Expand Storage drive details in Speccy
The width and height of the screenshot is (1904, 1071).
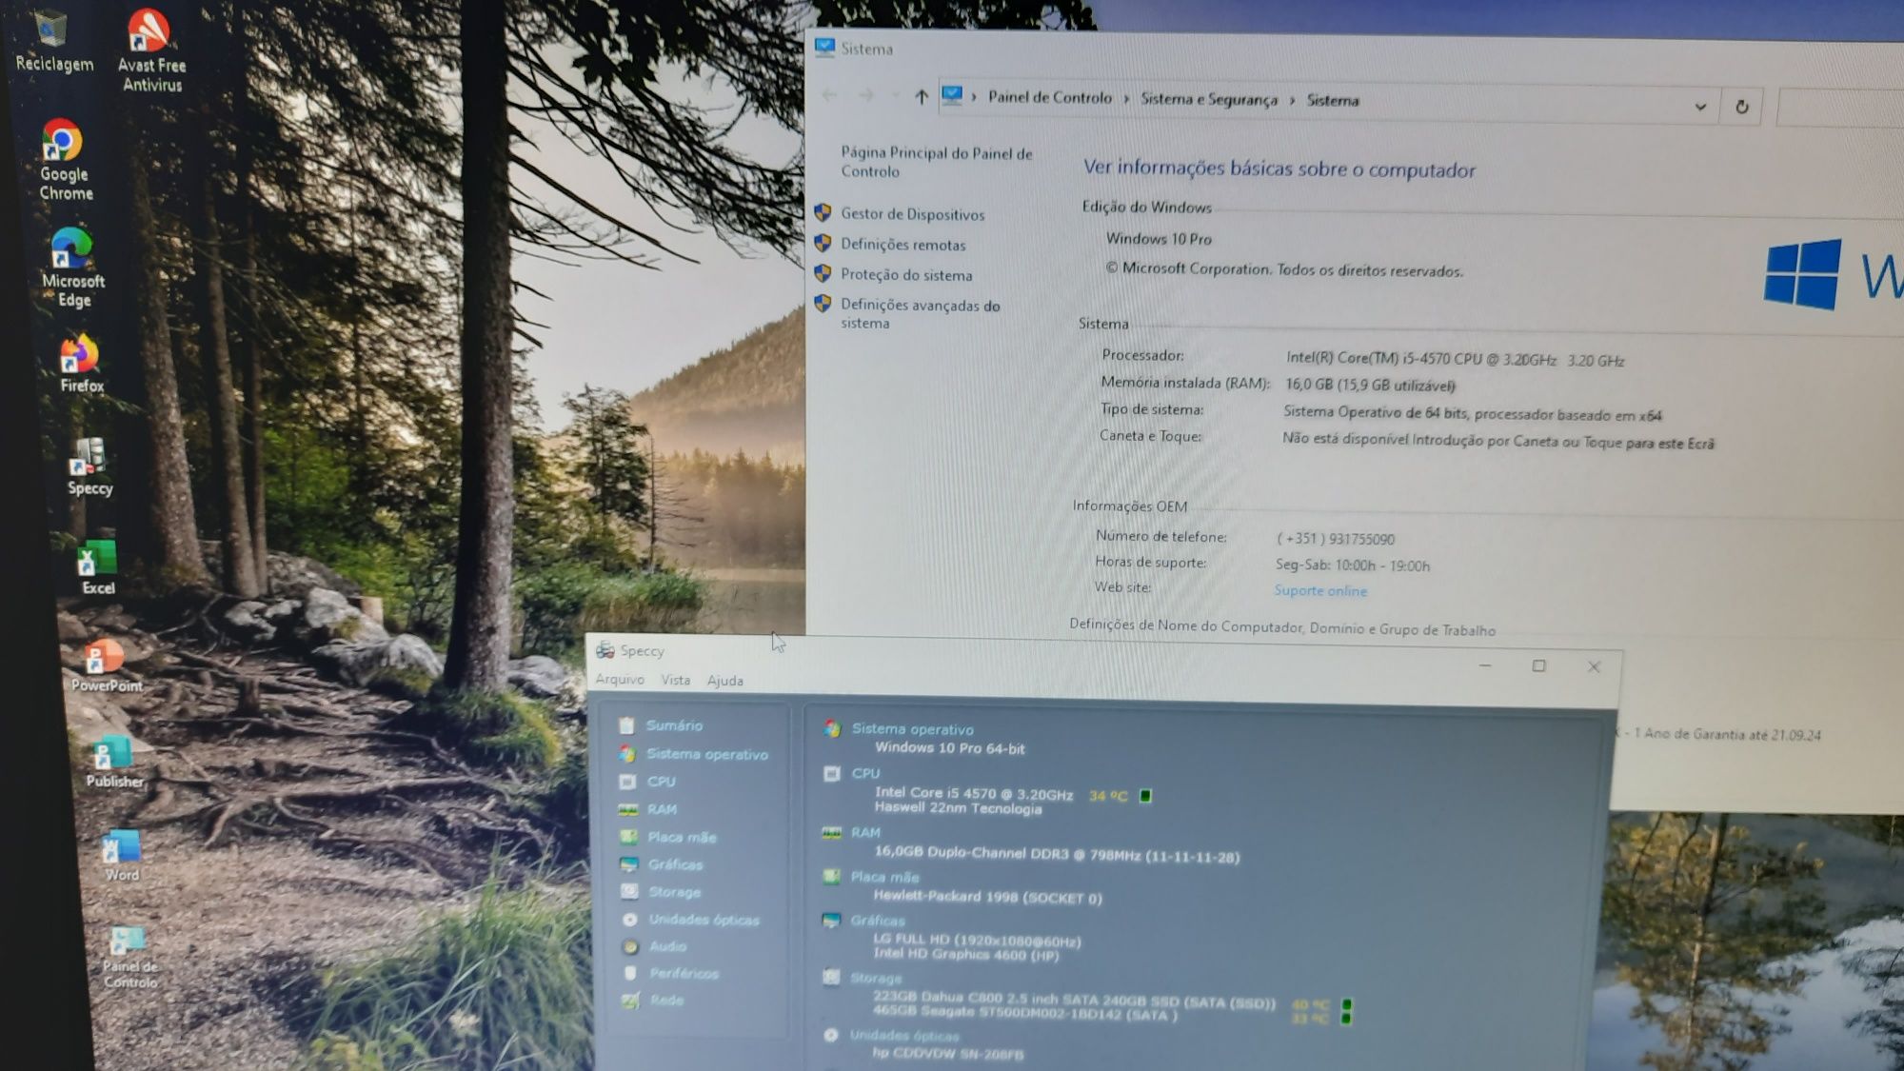point(672,890)
